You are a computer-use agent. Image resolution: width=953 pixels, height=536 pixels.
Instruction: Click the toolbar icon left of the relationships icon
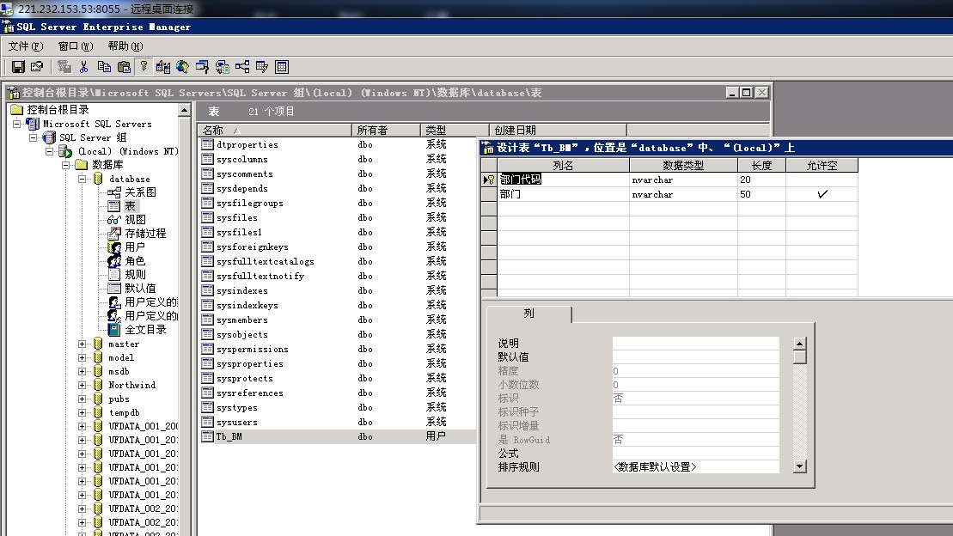click(223, 67)
